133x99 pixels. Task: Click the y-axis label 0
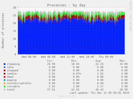point(15,54)
